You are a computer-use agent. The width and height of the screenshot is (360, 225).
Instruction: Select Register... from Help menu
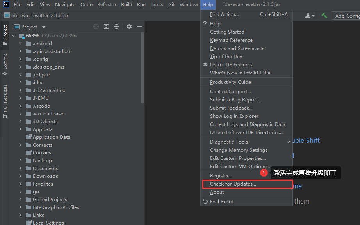[x=247, y=176]
